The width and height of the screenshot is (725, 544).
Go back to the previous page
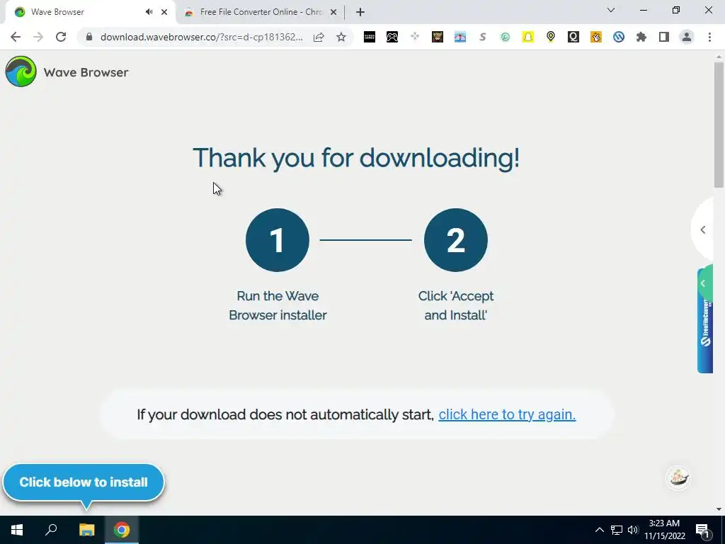click(x=16, y=37)
